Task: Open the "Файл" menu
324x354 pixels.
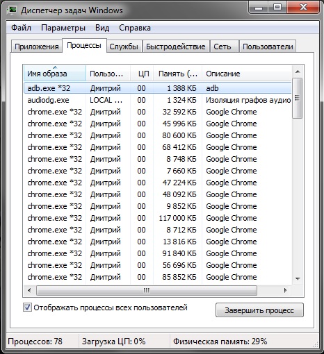Action: coord(21,28)
